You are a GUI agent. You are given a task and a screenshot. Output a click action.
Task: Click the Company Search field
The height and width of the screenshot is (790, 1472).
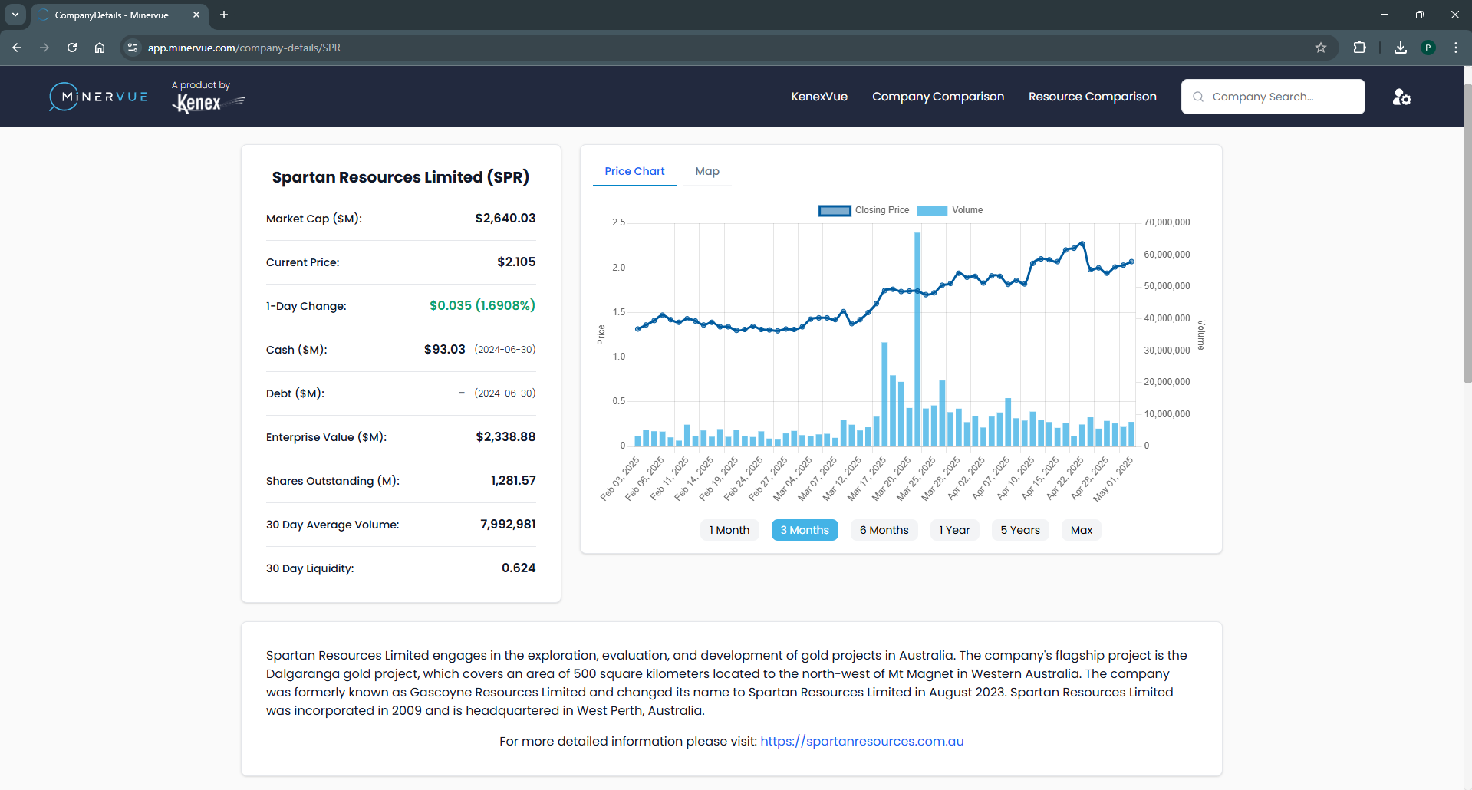click(1273, 97)
